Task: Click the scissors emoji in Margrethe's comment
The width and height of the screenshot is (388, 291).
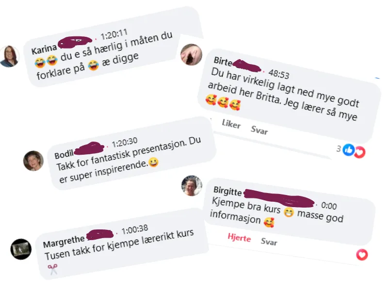Action: [52, 269]
